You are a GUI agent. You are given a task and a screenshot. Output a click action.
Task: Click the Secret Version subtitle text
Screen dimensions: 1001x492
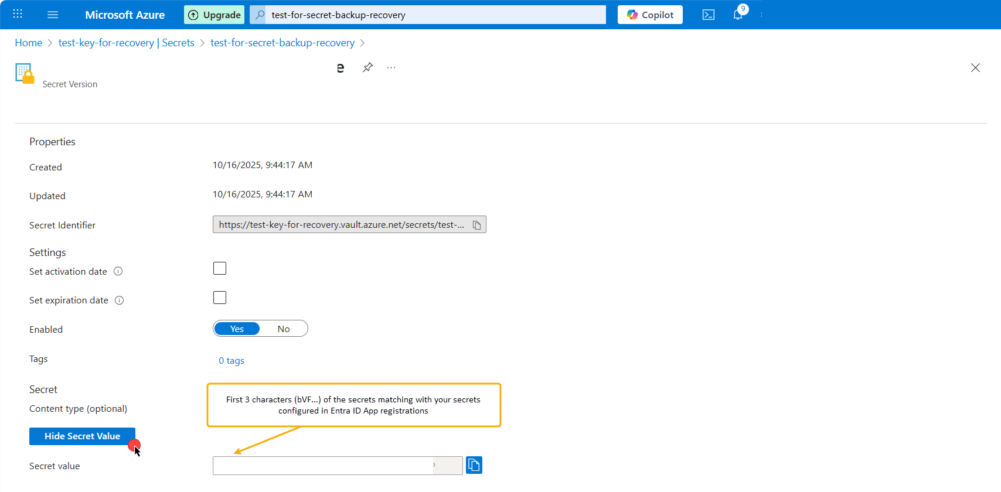[70, 84]
